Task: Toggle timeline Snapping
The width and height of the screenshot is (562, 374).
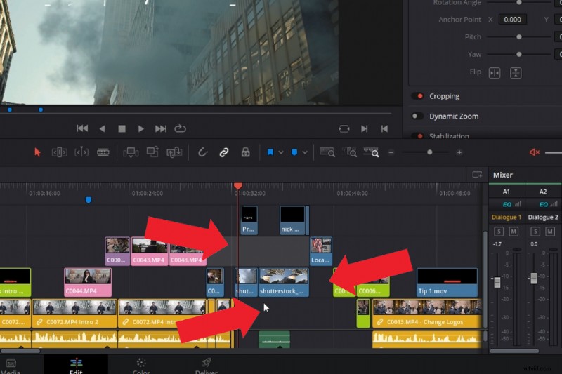Action: coord(202,152)
